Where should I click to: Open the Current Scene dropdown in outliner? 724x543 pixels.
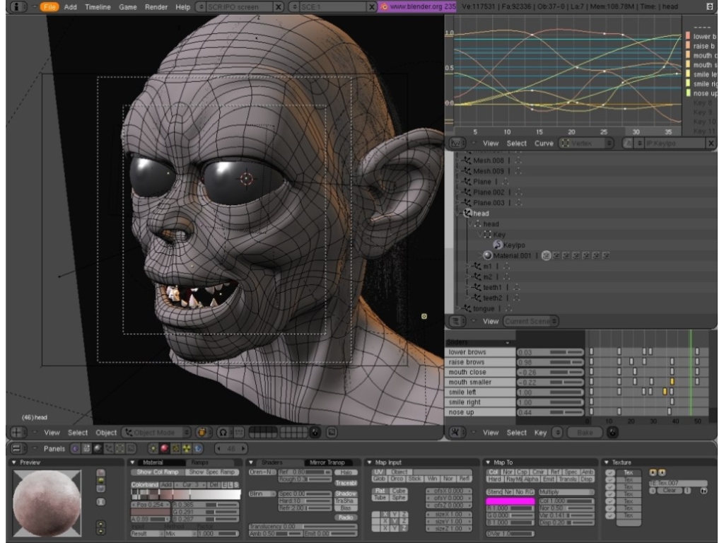pos(530,321)
